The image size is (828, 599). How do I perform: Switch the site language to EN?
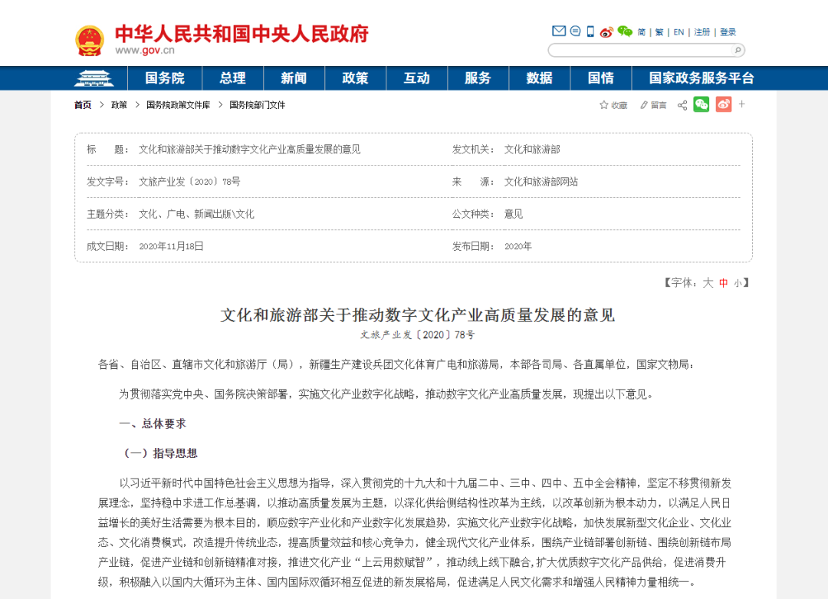pos(678,31)
